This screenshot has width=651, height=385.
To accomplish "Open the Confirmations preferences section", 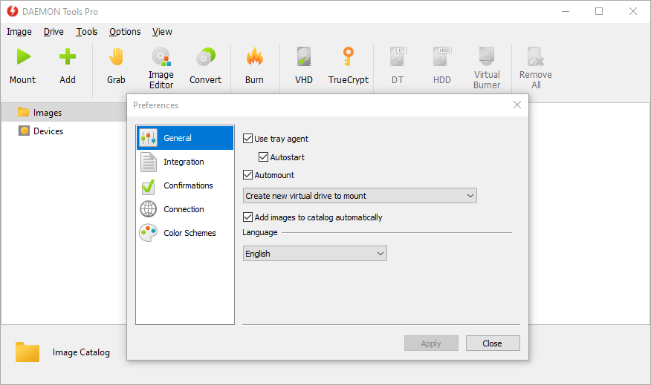I will pyautogui.click(x=185, y=185).
